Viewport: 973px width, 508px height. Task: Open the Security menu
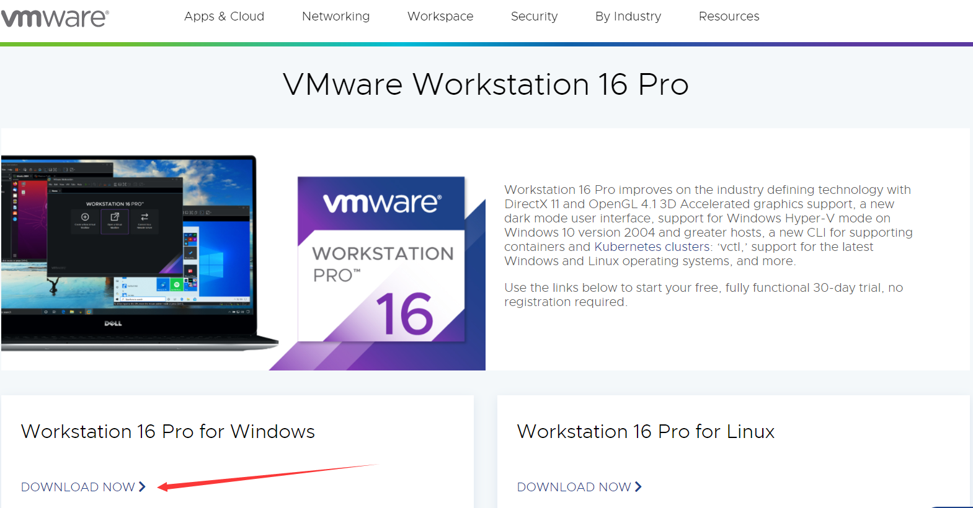[534, 17]
